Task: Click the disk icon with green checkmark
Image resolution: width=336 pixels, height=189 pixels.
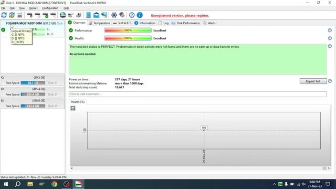Action: click(46, 15)
